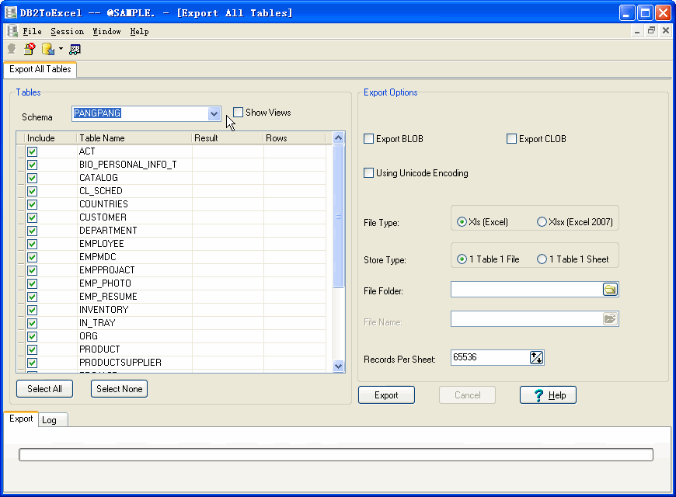Image resolution: width=676 pixels, height=497 pixels.
Task: Click the Records Per Sheet value field
Action: [x=490, y=357]
